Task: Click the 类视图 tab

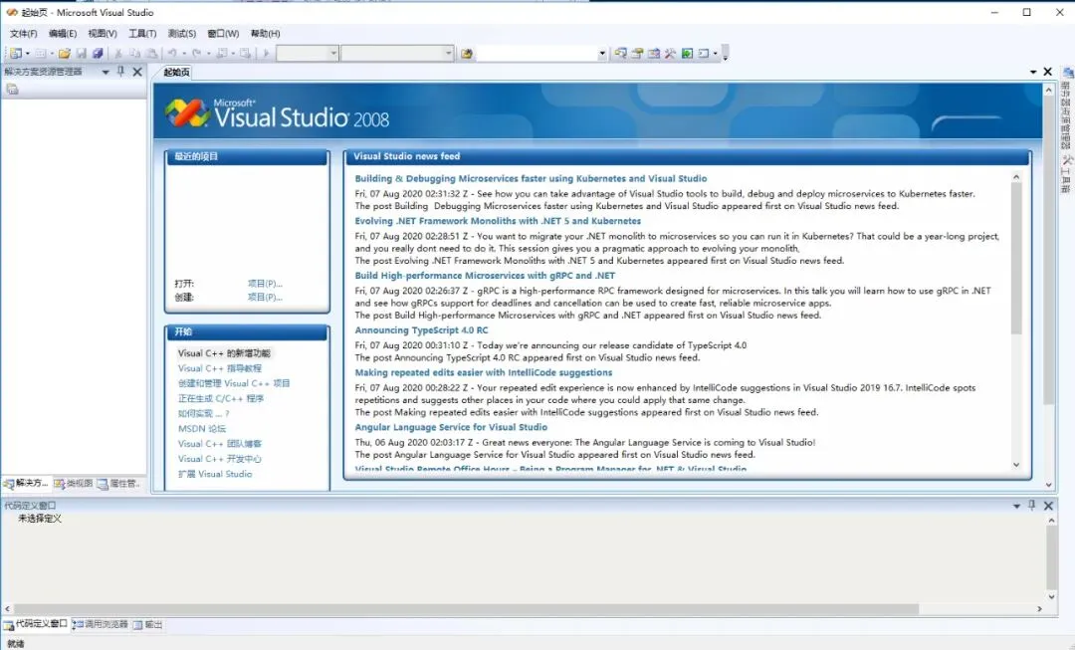Action: tap(74, 484)
